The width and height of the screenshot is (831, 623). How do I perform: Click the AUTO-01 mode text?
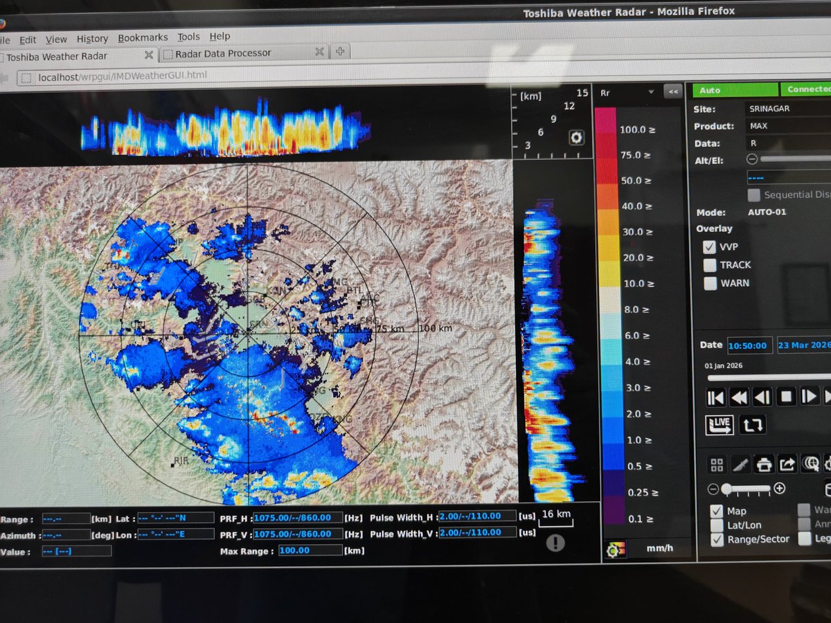(x=767, y=212)
